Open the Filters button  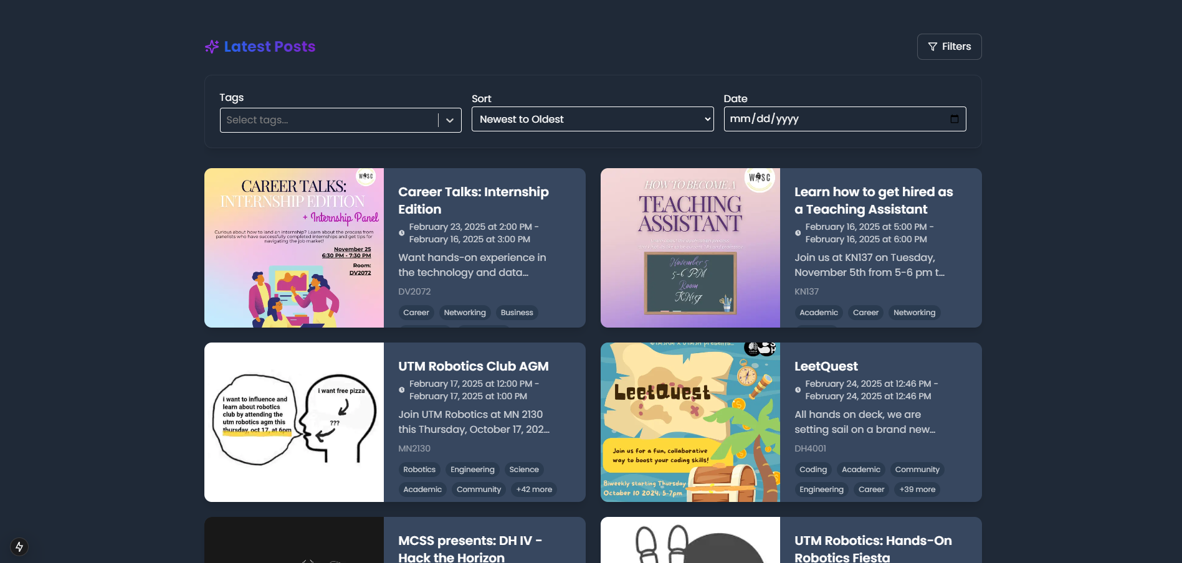tap(949, 47)
